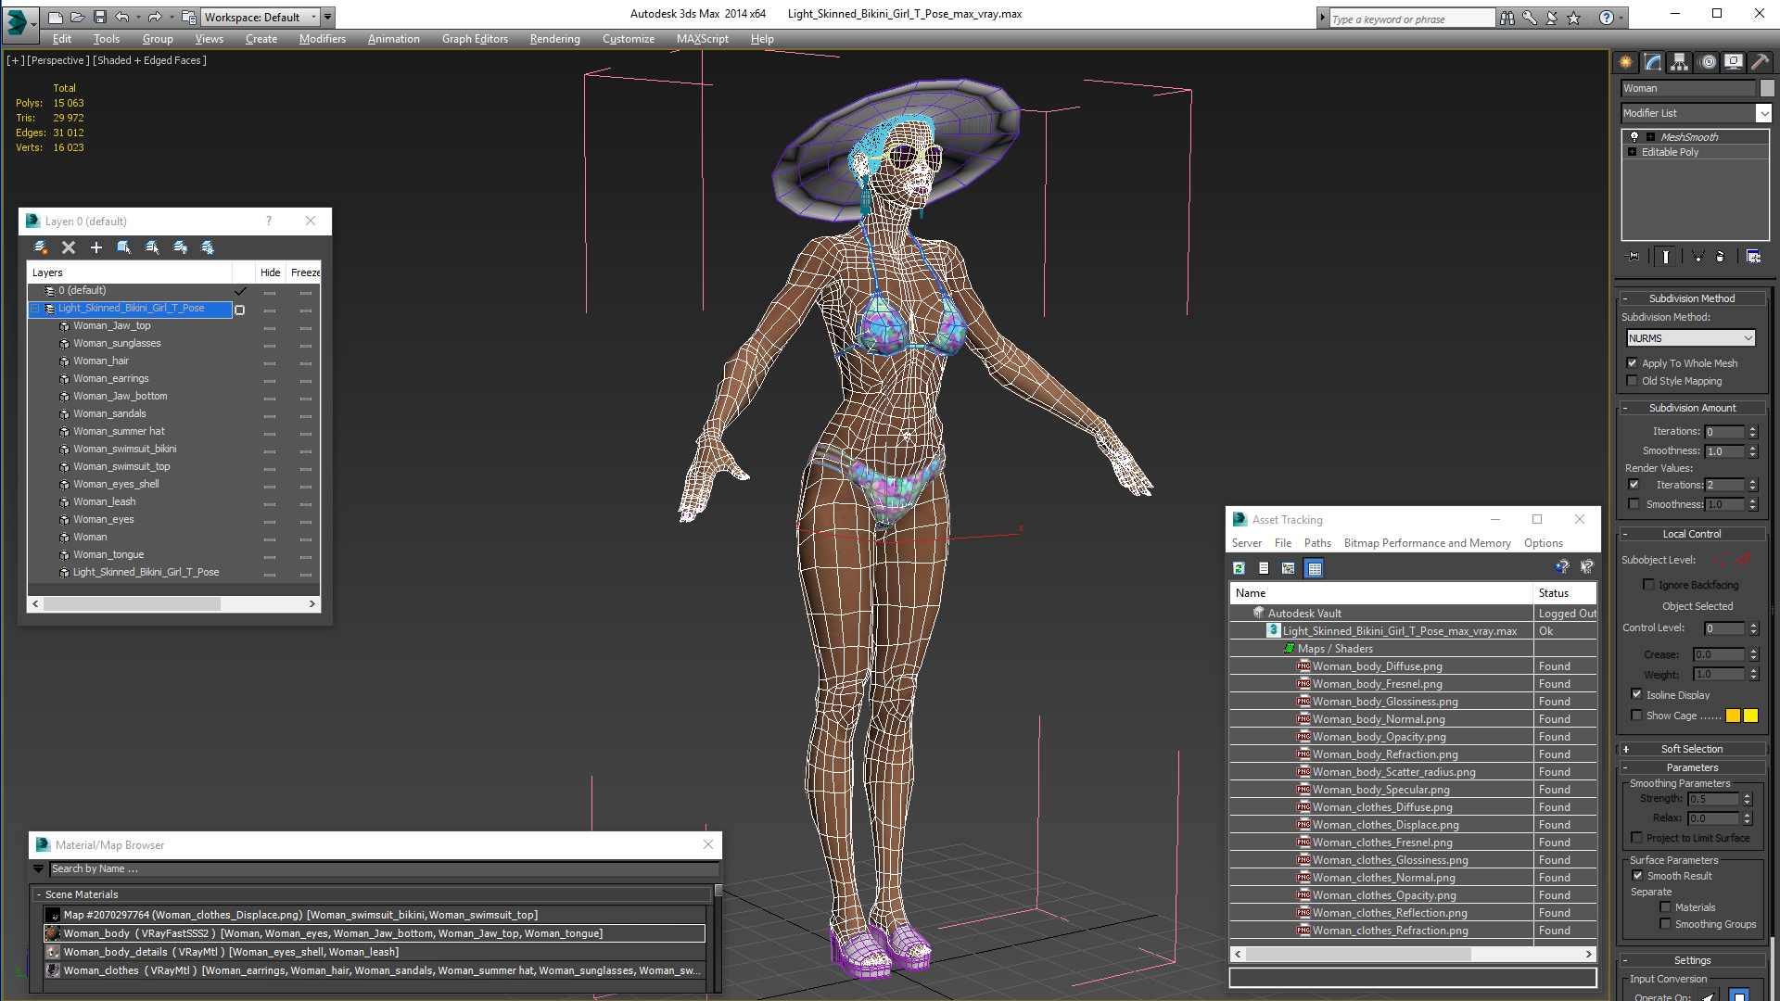Click Status Log icon in Asset Tracking toolbar

coord(1264,568)
